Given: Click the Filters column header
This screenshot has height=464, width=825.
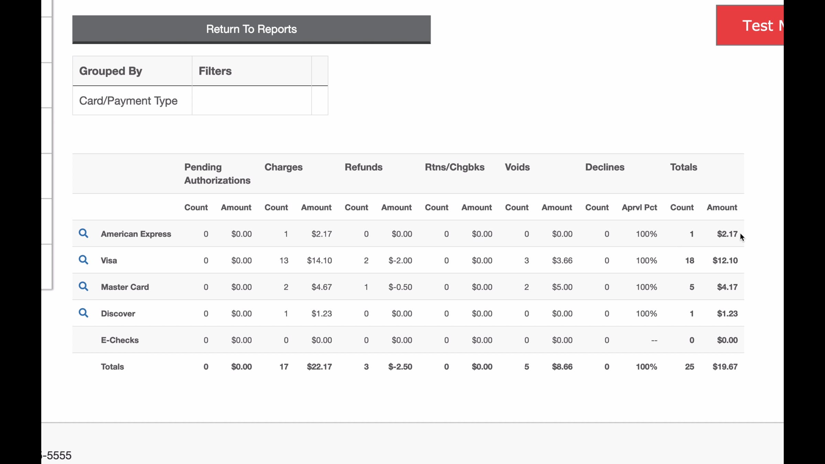Looking at the screenshot, I should 215,71.
